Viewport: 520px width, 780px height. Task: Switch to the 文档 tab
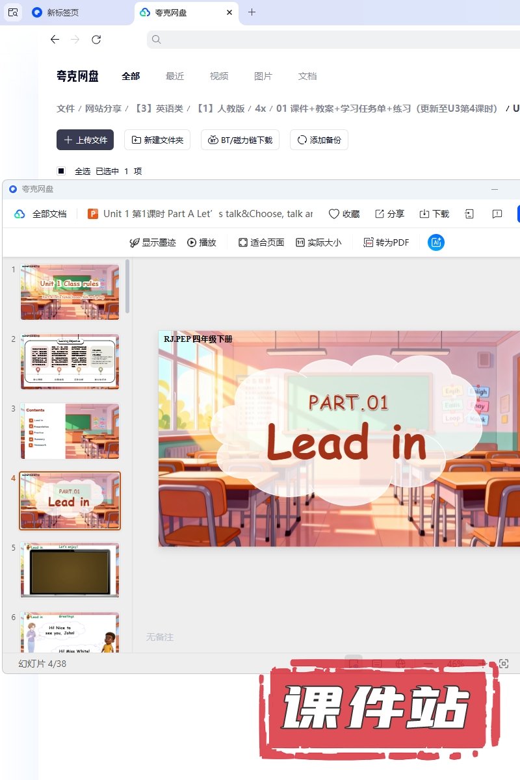point(307,76)
